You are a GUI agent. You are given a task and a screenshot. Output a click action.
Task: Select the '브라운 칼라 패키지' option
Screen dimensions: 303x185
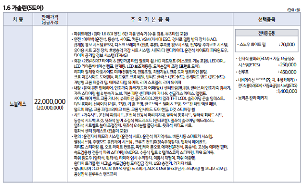pos(253,98)
